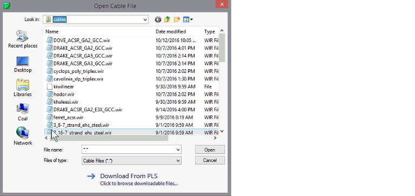Sort files by Date modified column

[178, 31]
